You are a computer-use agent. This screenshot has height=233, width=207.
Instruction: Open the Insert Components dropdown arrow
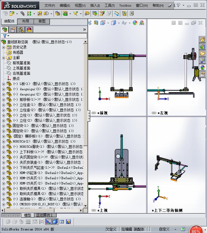pyautogui.click(x=17, y=14)
